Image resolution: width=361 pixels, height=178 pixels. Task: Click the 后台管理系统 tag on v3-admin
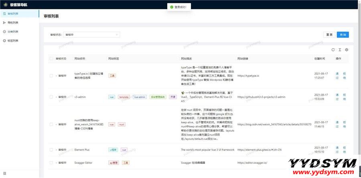tap(157, 97)
